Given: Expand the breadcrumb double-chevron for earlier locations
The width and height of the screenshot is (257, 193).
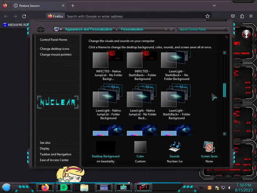Looking at the screenshot, I should point(61,29).
